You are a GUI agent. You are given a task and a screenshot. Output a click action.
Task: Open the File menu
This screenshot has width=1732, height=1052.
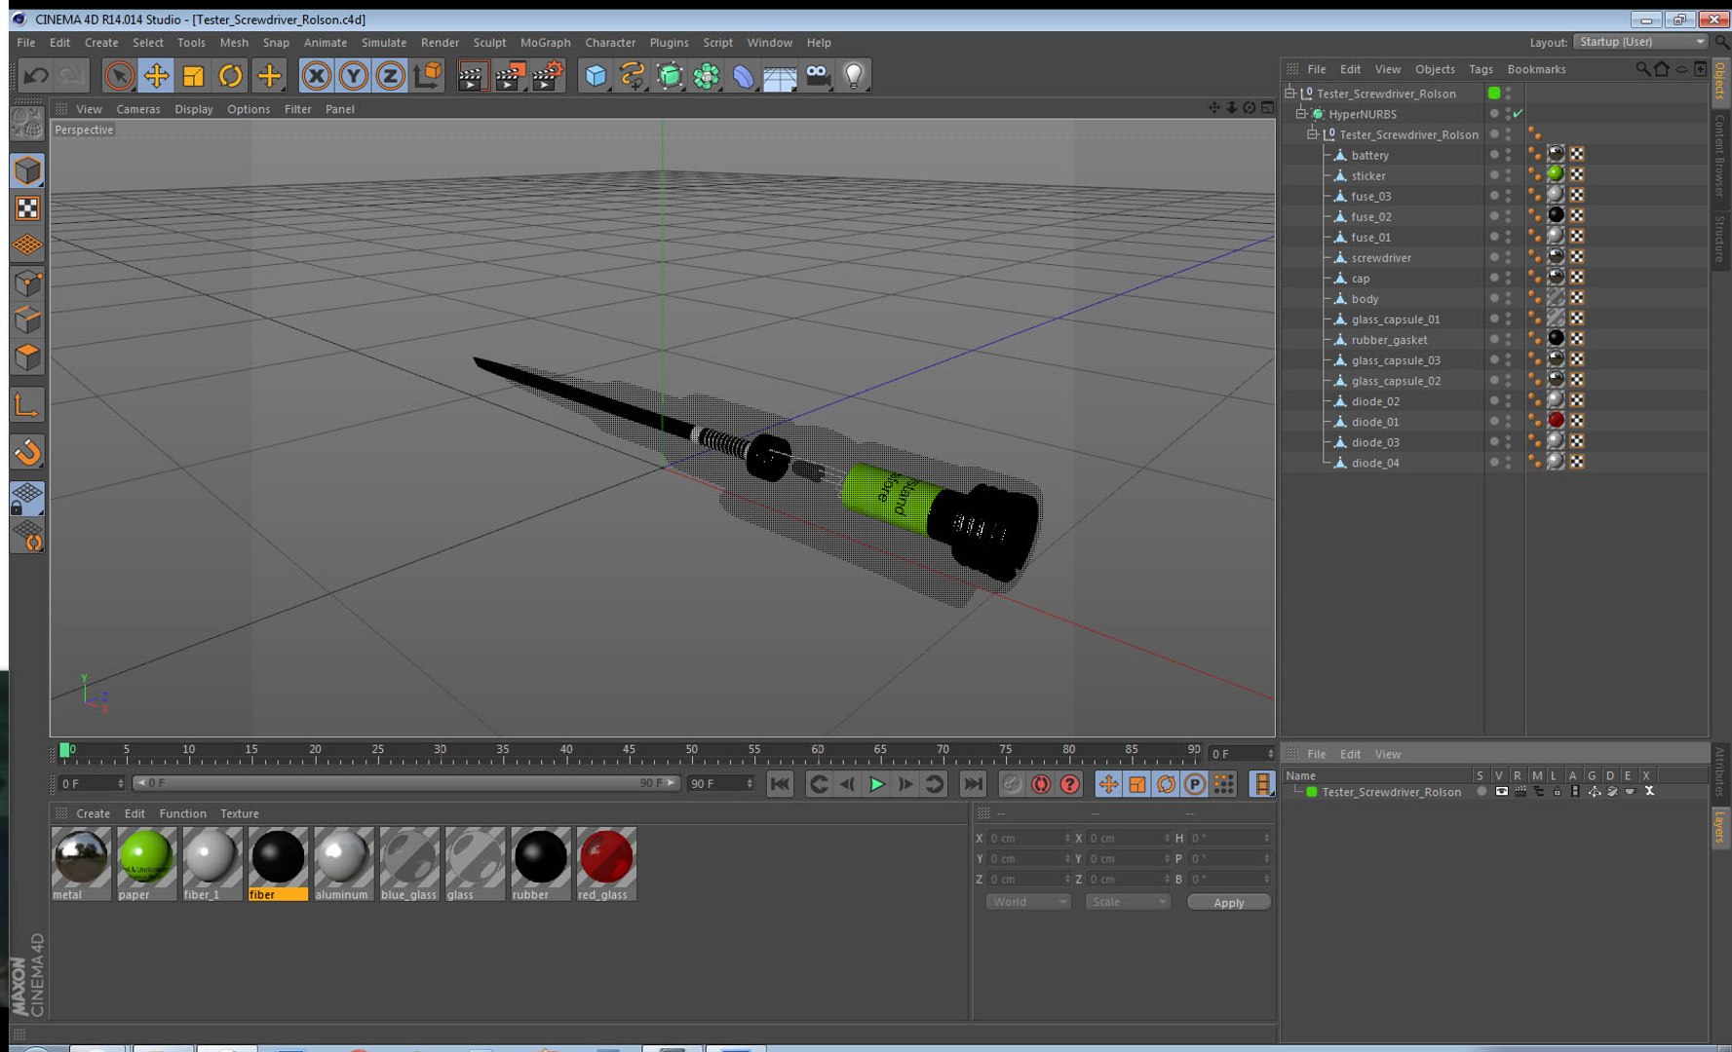point(26,43)
